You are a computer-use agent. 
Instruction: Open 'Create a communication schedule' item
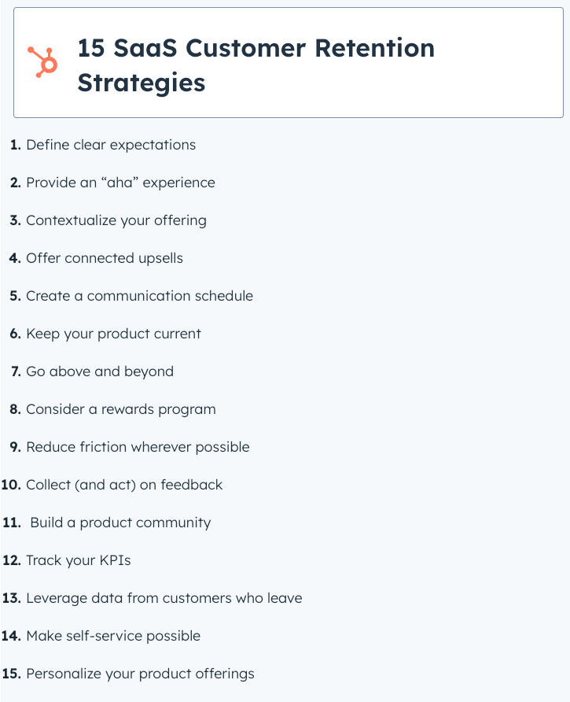point(140,296)
